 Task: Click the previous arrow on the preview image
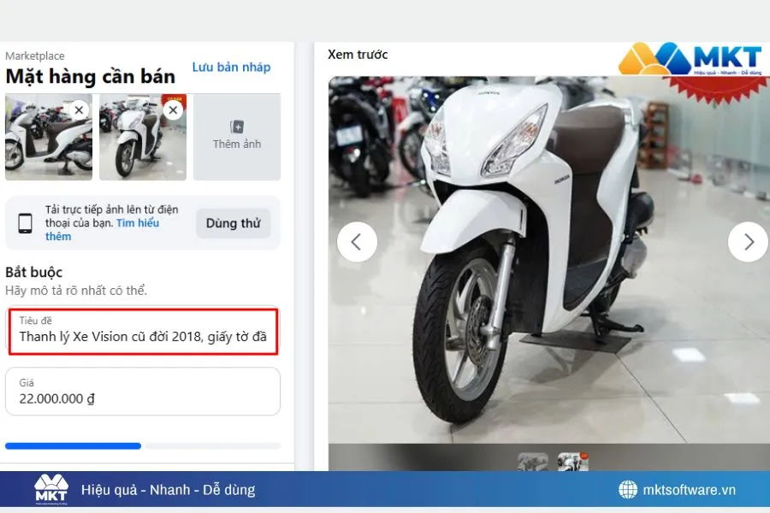point(357,242)
